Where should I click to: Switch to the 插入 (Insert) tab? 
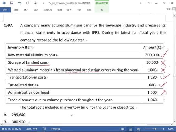pos(26,10)
